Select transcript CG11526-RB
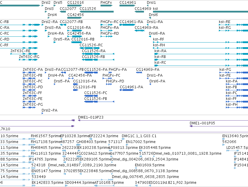248x187 pixels. click(93, 57)
